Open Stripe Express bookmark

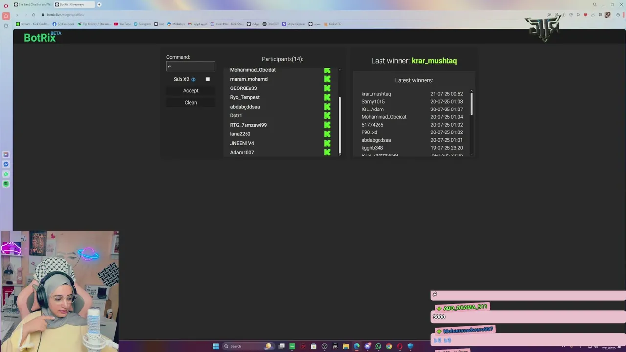pyautogui.click(x=293, y=24)
